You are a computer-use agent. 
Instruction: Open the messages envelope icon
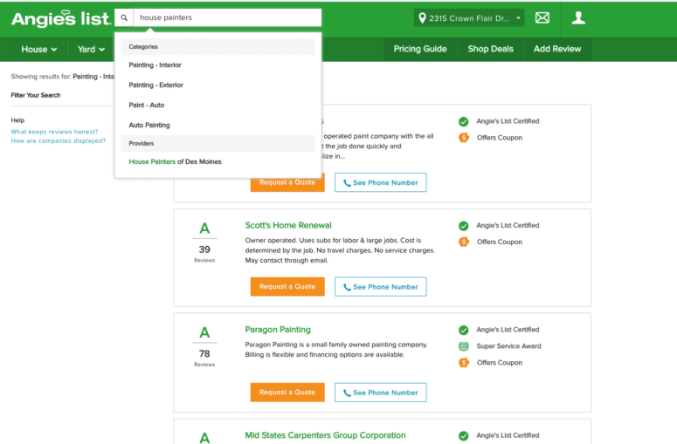point(542,17)
